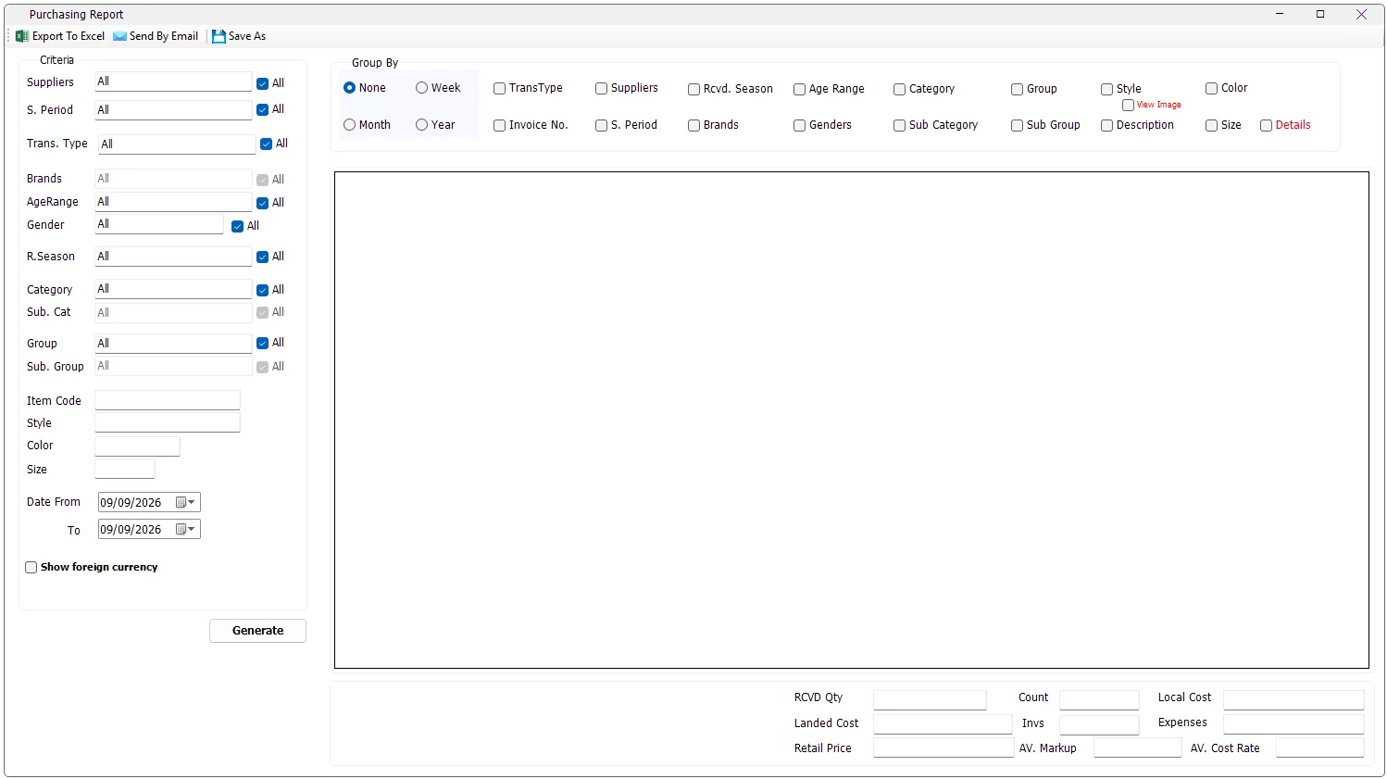This screenshot has height=779, width=1387.
Task: Click Export To Excel toolbar button
Action: 60,36
